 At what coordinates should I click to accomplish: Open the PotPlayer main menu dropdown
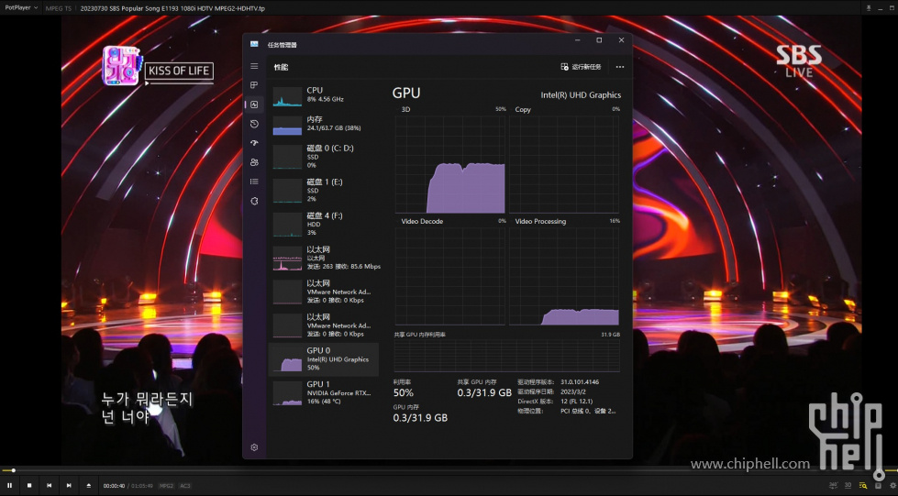tap(21, 8)
